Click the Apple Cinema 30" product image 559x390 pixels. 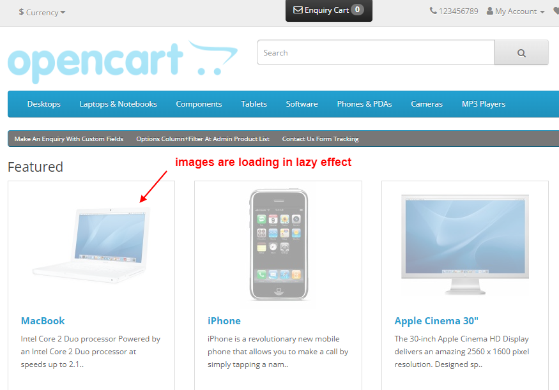[465, 244]
